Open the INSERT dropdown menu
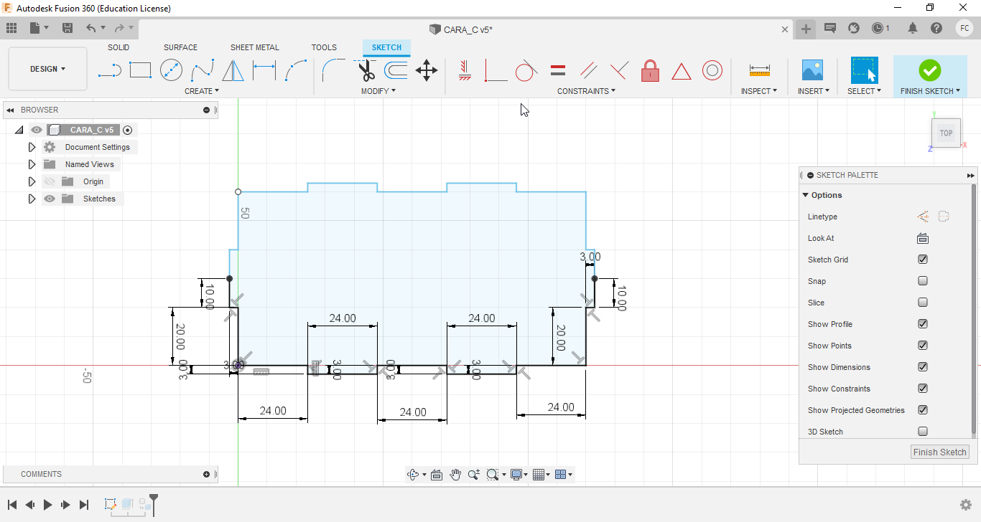 pos(814,91)
